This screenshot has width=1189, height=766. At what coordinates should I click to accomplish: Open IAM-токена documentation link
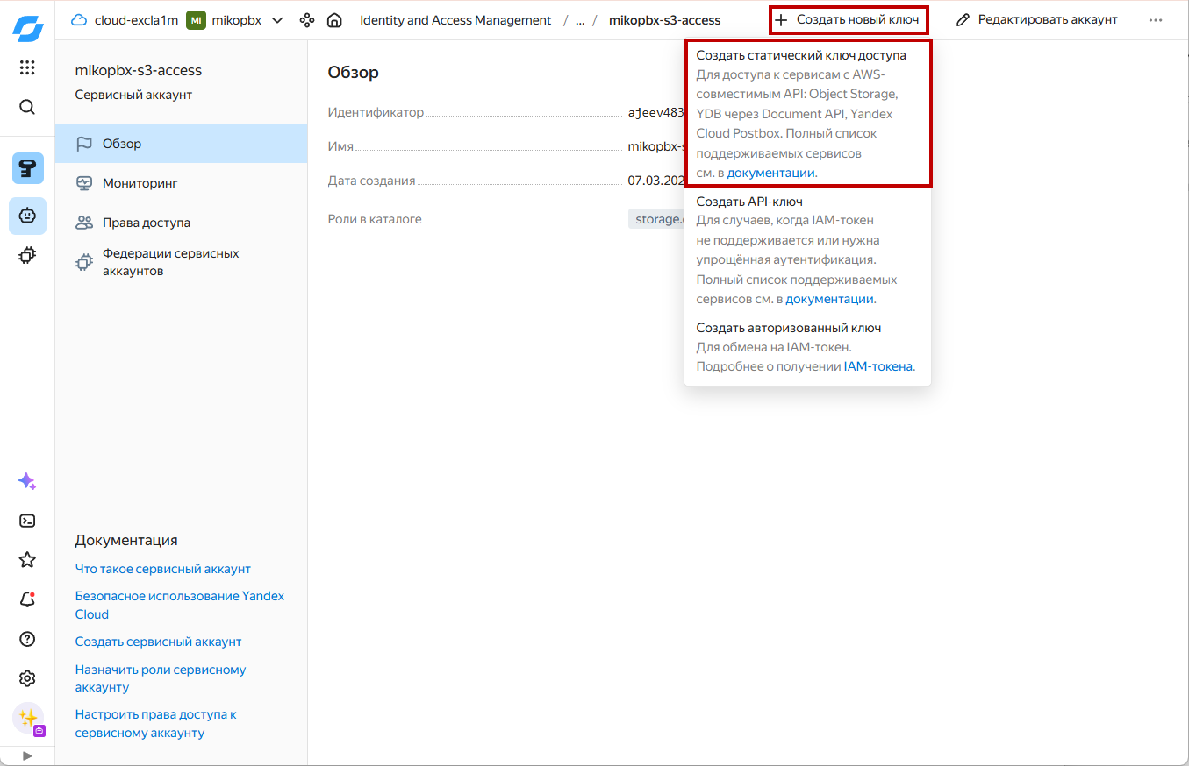pyautogui.click(x=877, y=366)
